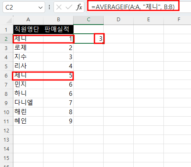Image resolution: width=191 pixels, height=167 pixels.
Task: Select cell A10 containing 해린
Action: point(28,112)
